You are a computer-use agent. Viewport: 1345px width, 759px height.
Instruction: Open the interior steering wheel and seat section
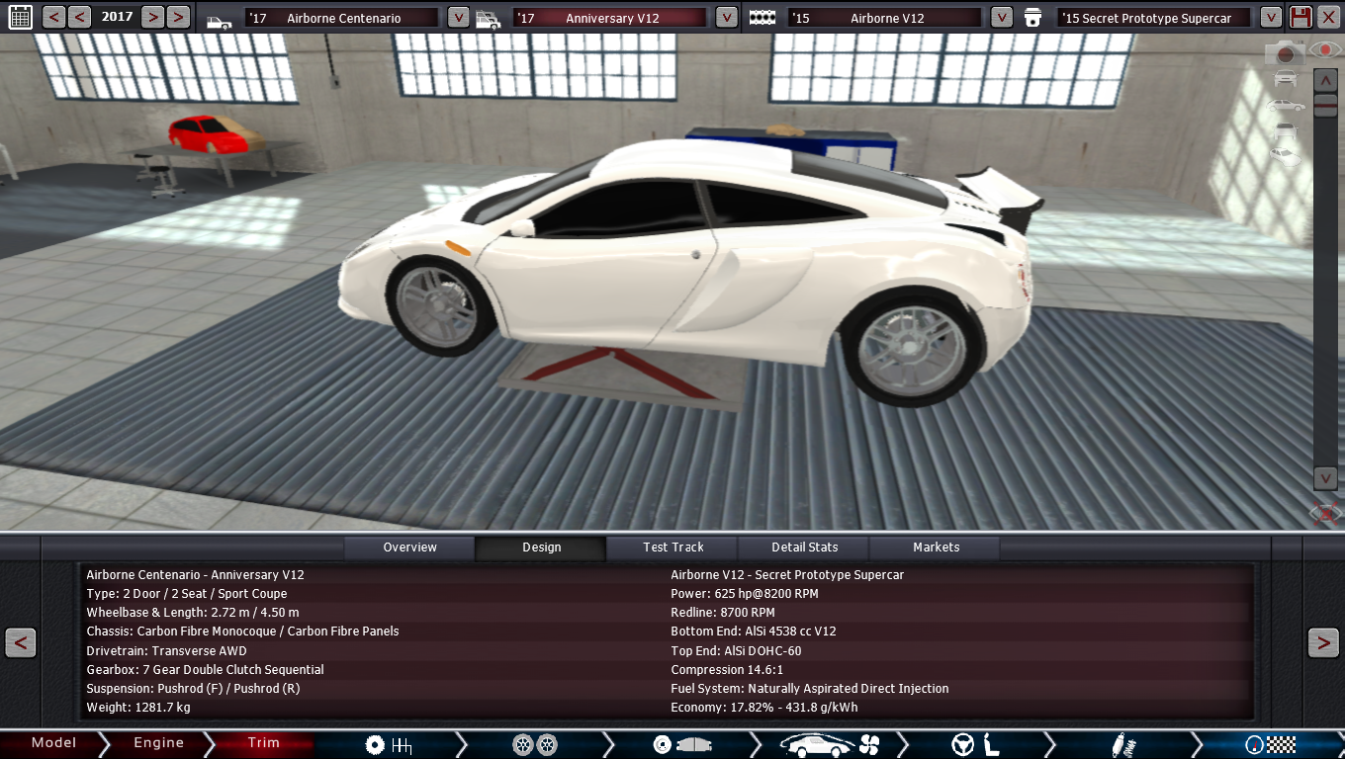coord(977,745)
